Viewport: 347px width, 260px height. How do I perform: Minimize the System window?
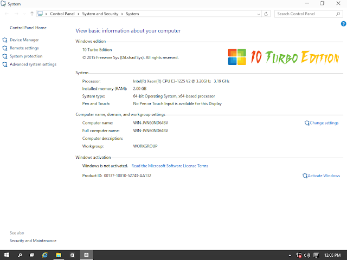307,3
